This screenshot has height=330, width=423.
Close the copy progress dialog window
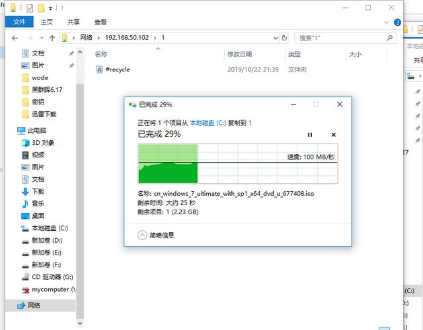340,104
